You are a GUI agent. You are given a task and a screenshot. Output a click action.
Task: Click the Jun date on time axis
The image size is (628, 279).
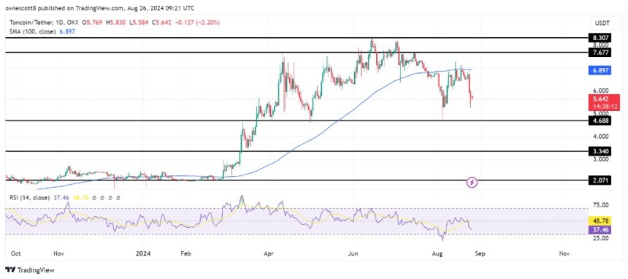[x=353, y=253]
